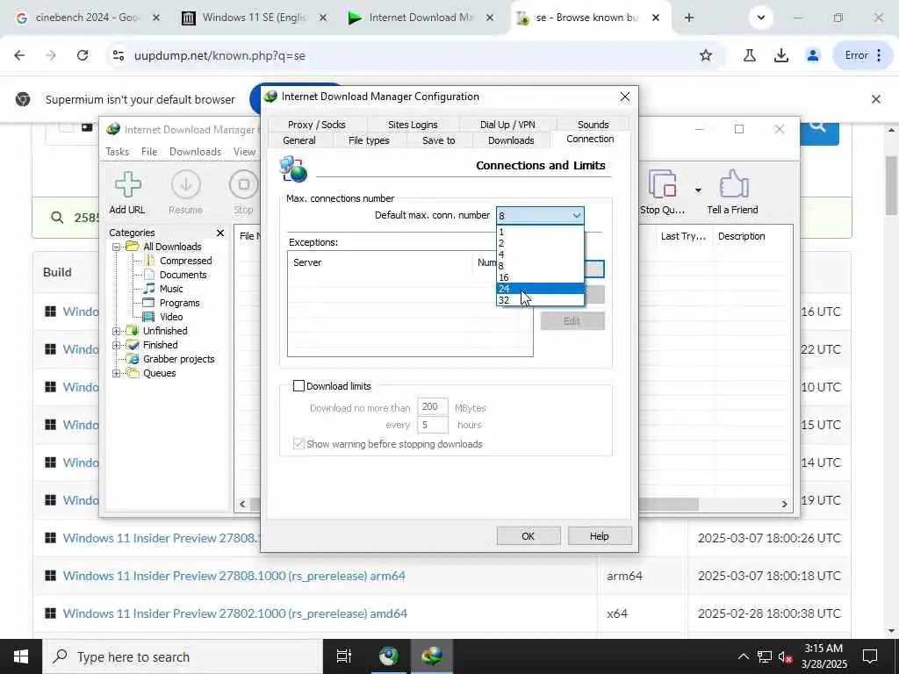Open browser downloads icon

[780, 55]
